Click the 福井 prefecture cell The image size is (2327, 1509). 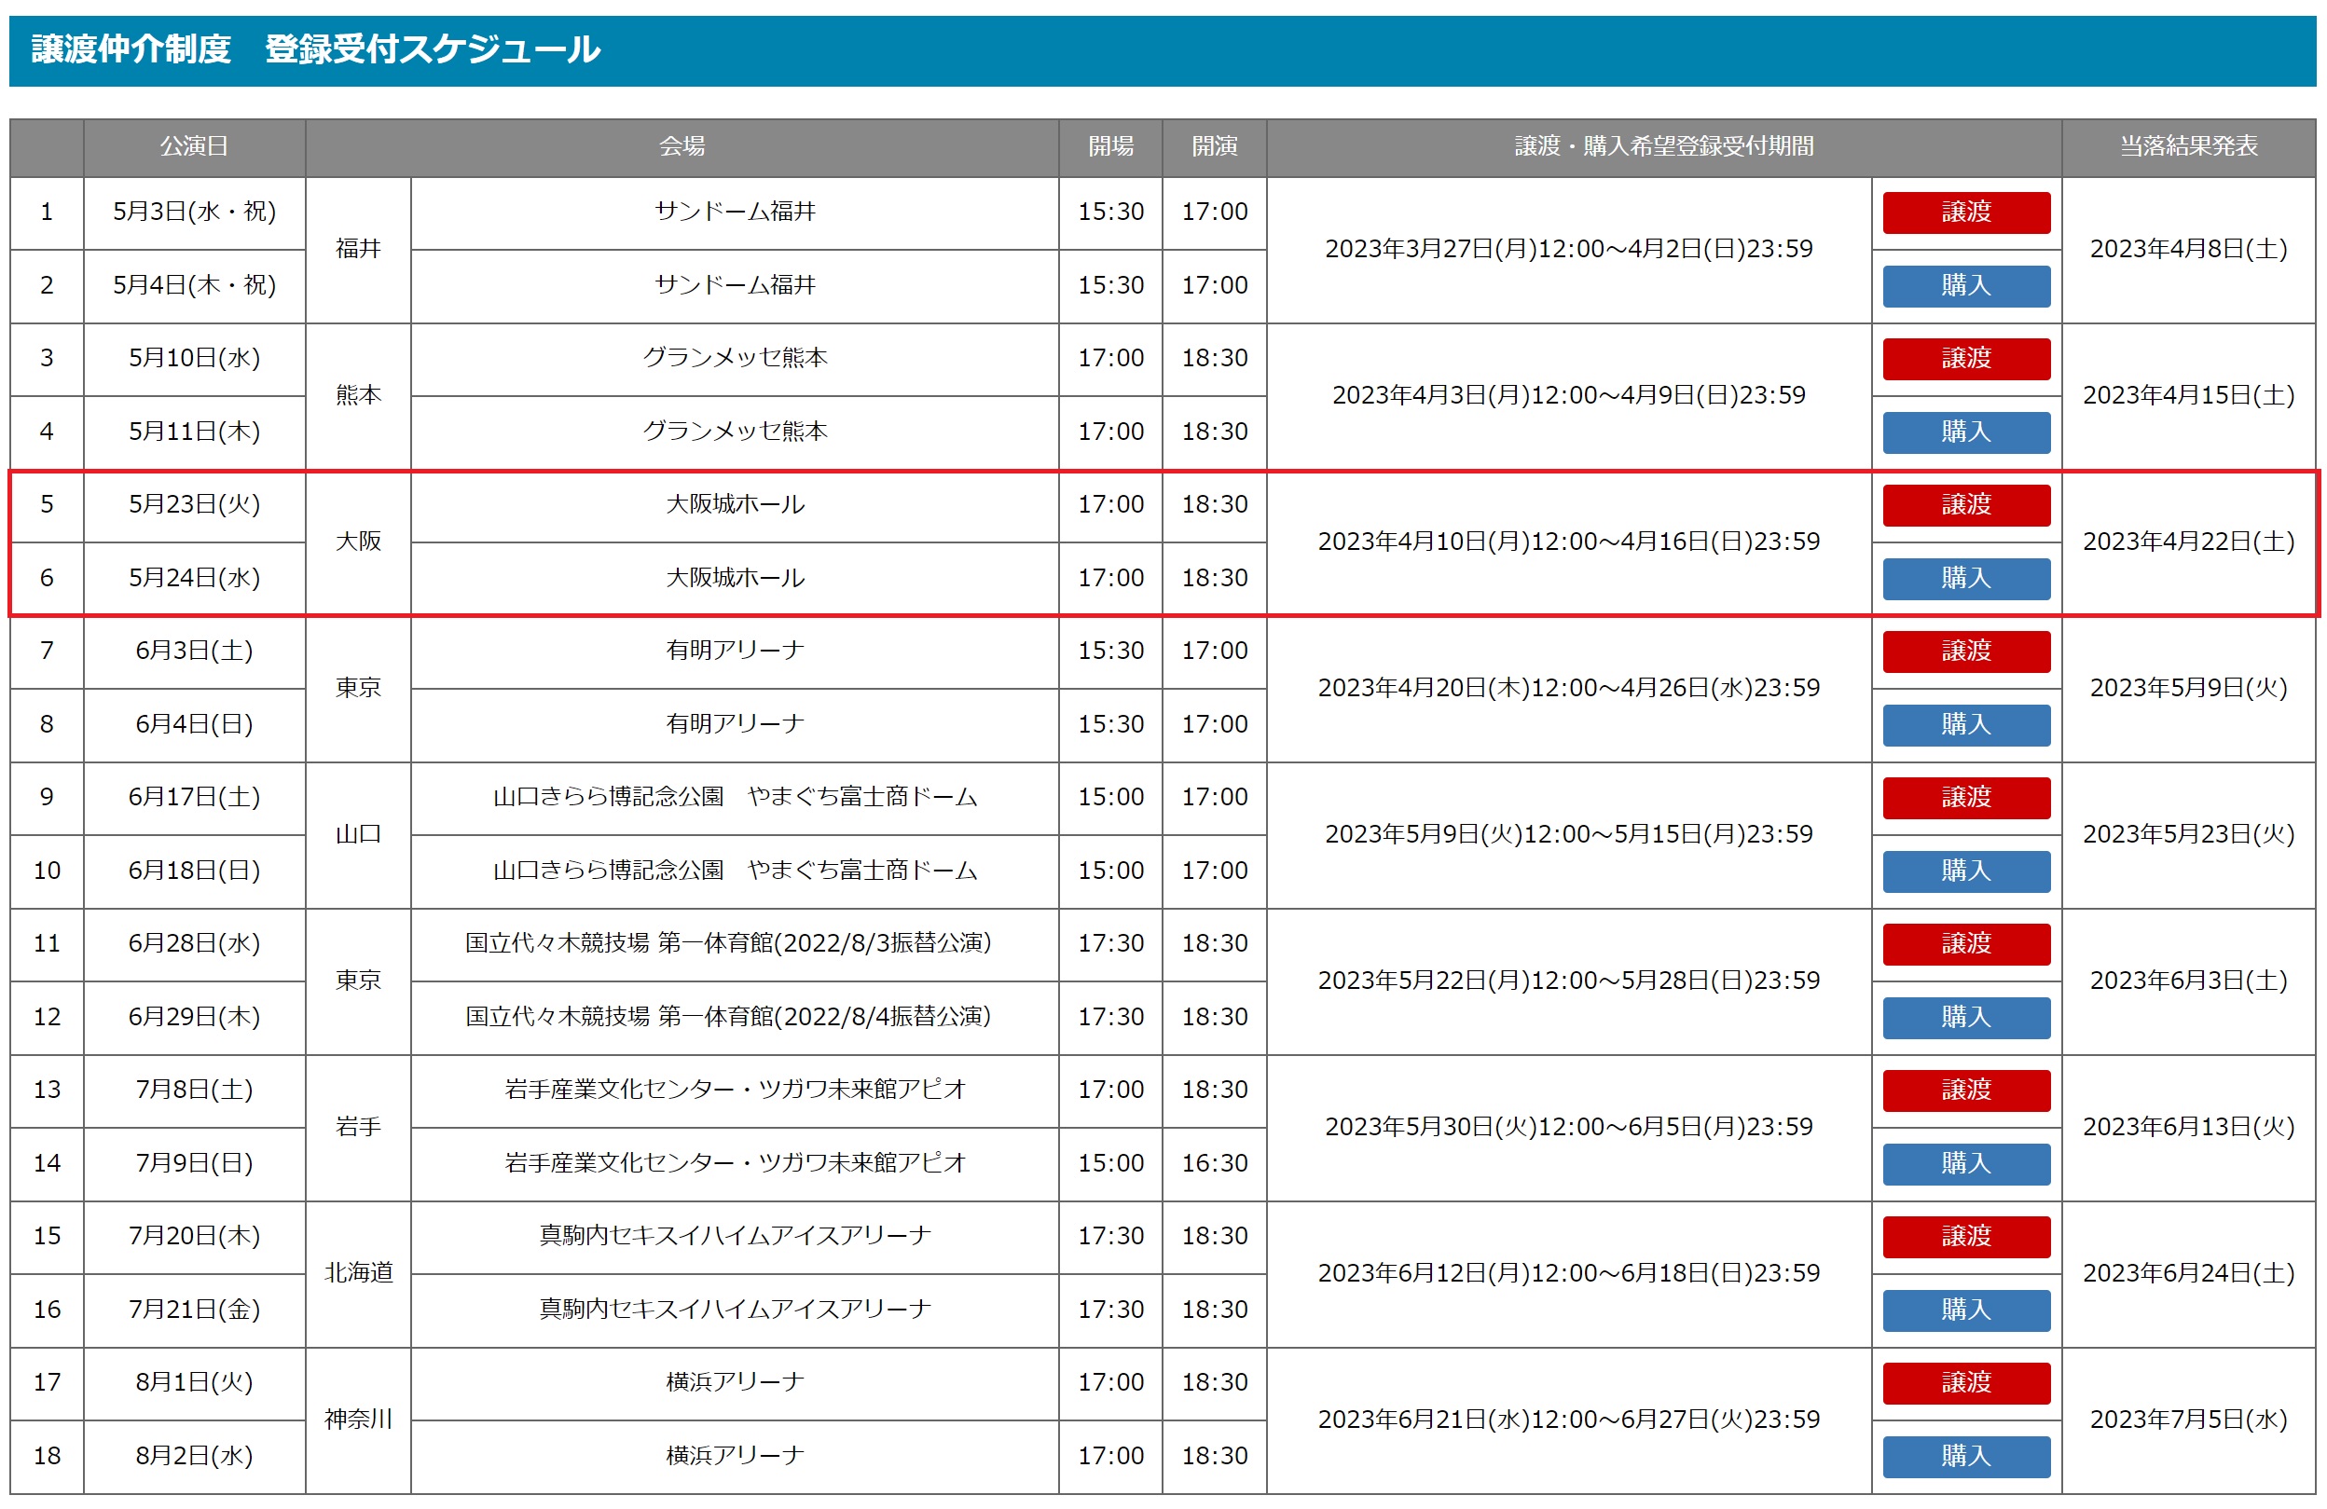point(358,249)
